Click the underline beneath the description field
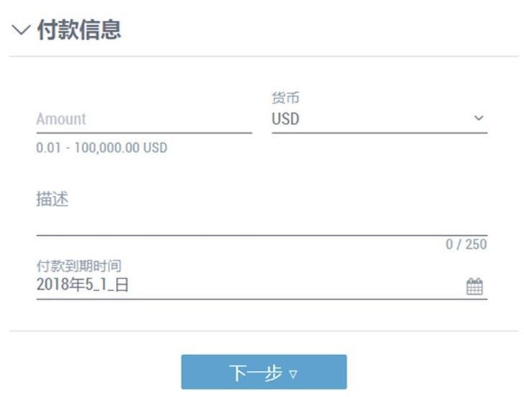The height and width of the screenshot is (397, 524). 262,235
